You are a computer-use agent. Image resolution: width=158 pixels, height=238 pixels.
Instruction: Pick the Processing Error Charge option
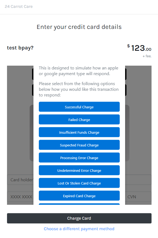coord(79,157)
